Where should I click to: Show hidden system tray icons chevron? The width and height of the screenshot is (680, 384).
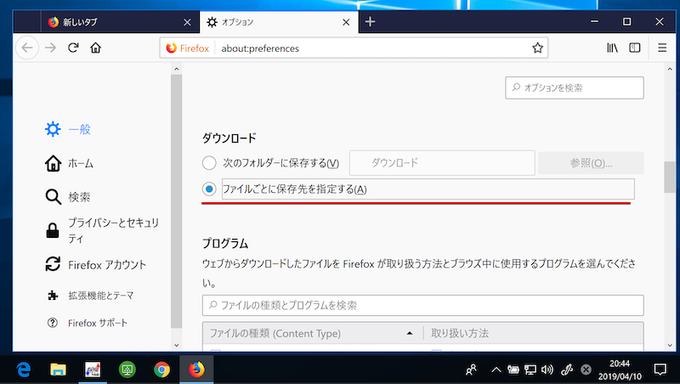tap(496, 370)
